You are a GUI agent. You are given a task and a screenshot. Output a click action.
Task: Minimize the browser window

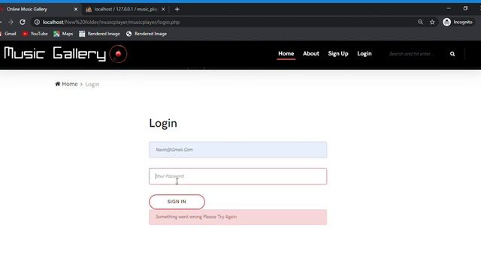449,8
